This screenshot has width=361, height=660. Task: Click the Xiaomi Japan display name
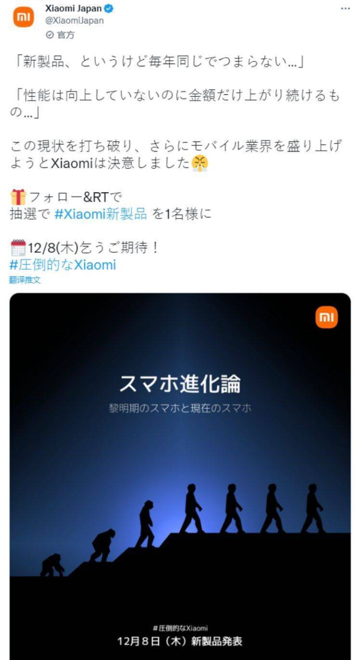tap(73, 9)
